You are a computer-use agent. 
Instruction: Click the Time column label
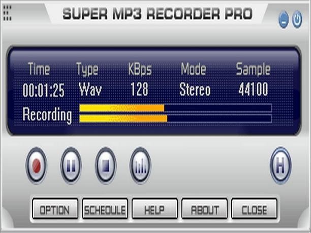39,69
